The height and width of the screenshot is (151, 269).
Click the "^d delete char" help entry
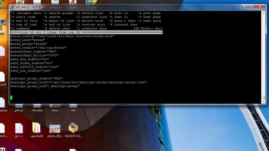coord(57,29)
